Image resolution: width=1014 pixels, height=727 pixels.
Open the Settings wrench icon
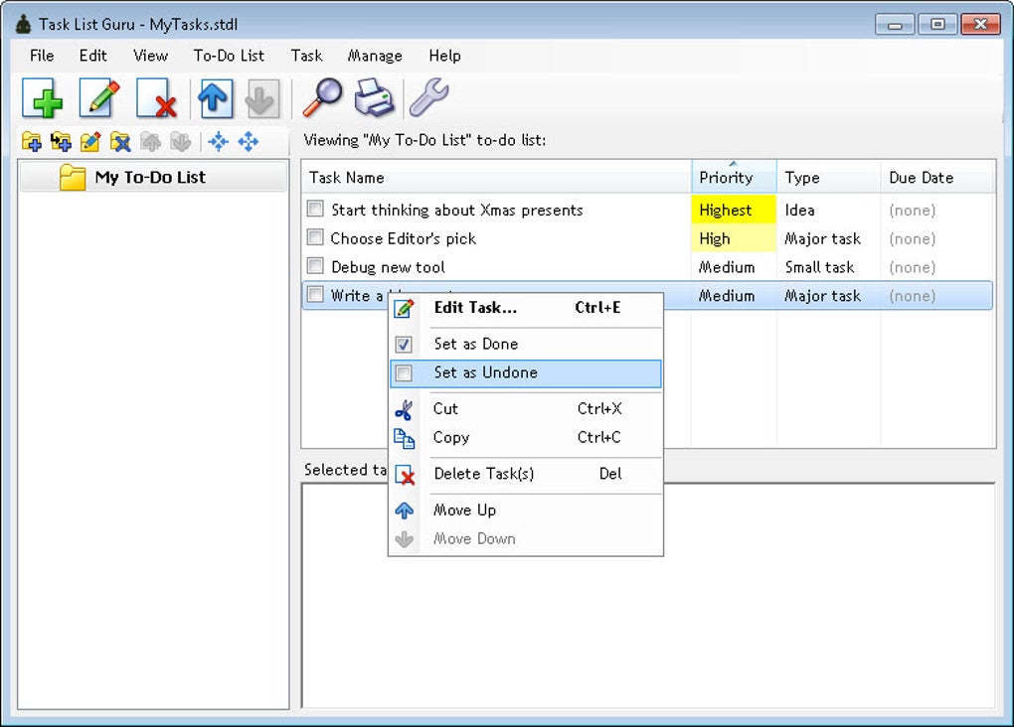coord(429,97)
